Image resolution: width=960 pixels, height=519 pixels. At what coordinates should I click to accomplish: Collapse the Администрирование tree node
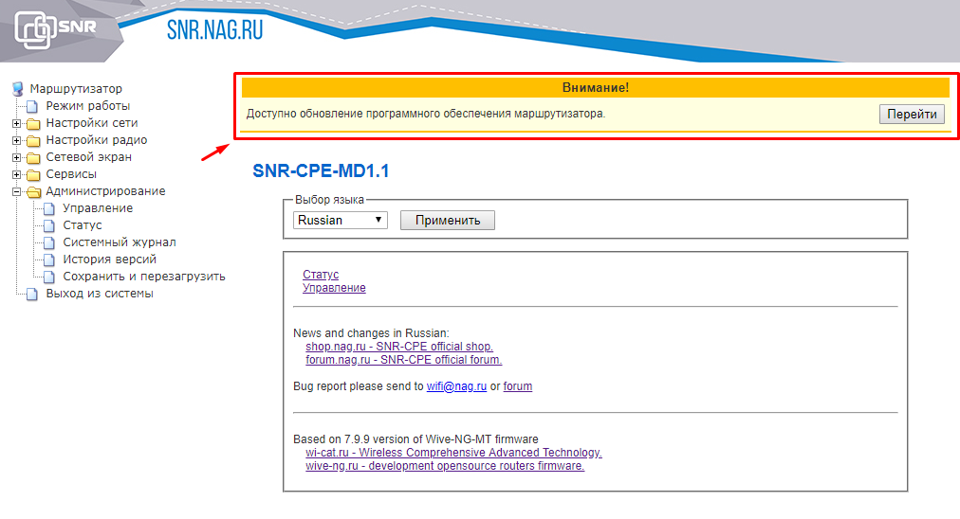[x=16, y=192]
